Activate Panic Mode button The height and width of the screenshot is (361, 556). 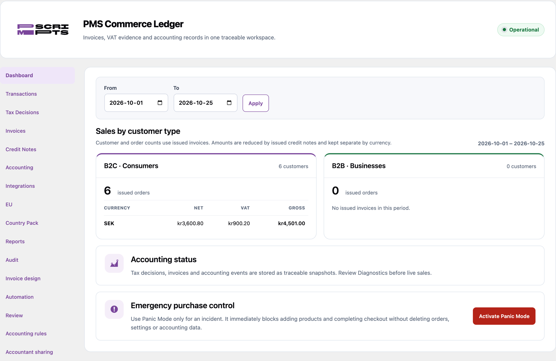pyautogui.click(x=504, y=316)
